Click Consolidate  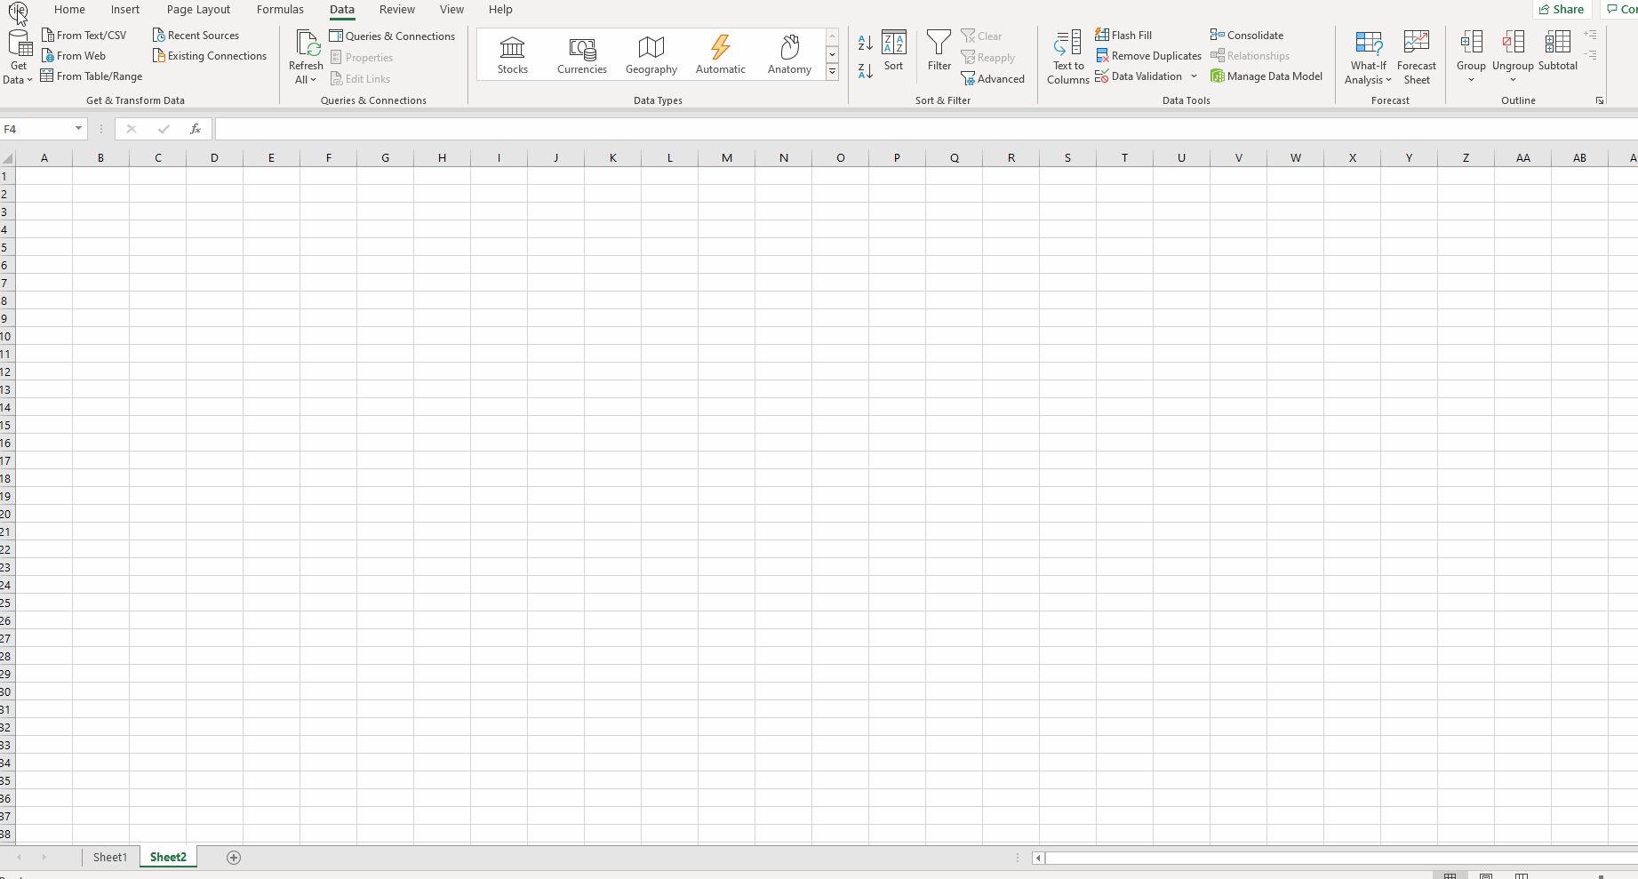1247,36
